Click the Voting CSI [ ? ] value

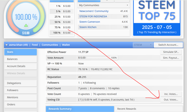tap(106, 100)
